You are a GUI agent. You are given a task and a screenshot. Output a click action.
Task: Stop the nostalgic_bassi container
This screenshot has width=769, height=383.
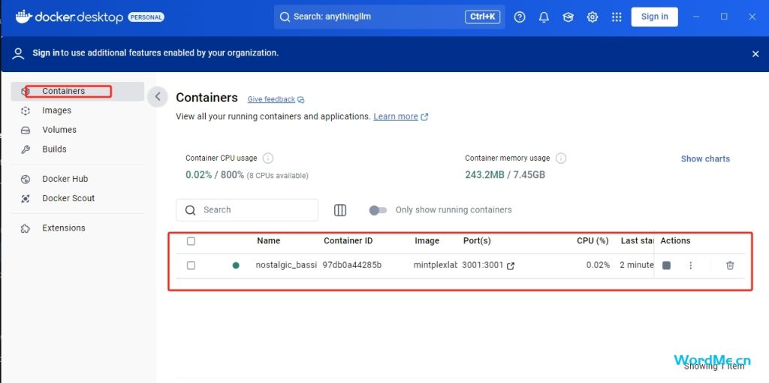[666, 265]
